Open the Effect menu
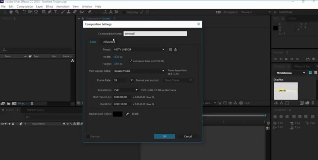 point(49,6)
